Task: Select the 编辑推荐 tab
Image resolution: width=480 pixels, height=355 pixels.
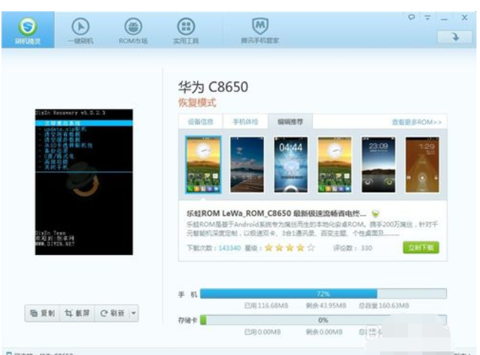Action: (291, 122)
